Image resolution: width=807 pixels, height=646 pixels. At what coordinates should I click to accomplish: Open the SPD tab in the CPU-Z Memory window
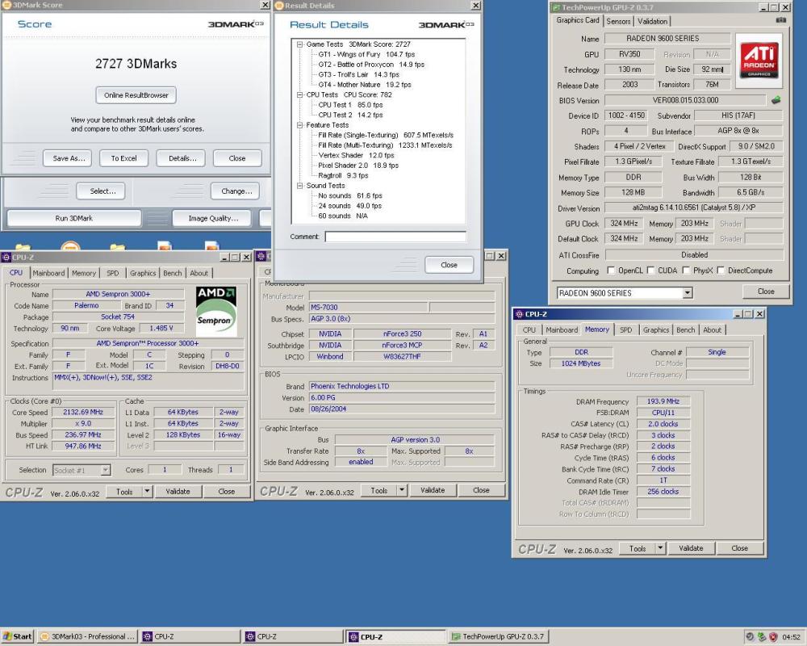tap(625, 329)
